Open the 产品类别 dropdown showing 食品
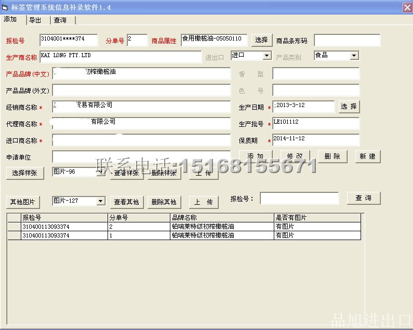 pos(354,56)
